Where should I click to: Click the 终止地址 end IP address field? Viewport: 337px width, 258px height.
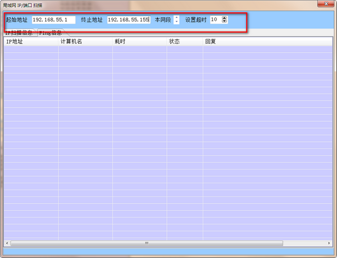click(128, 20)
